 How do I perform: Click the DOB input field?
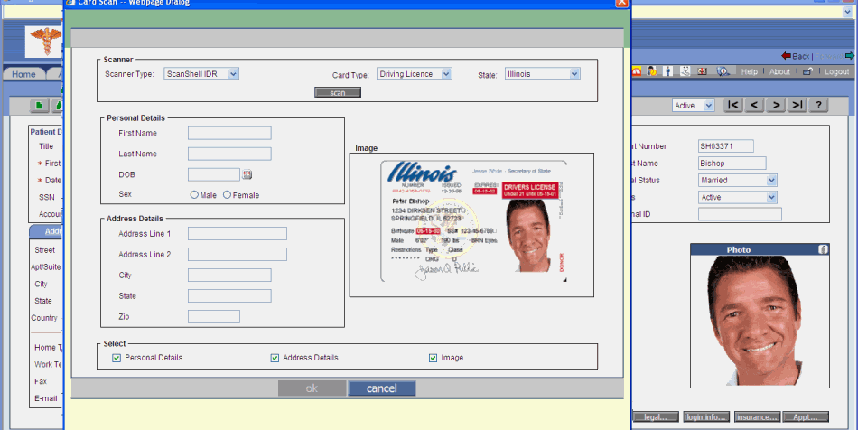click(x=214, y=174)
